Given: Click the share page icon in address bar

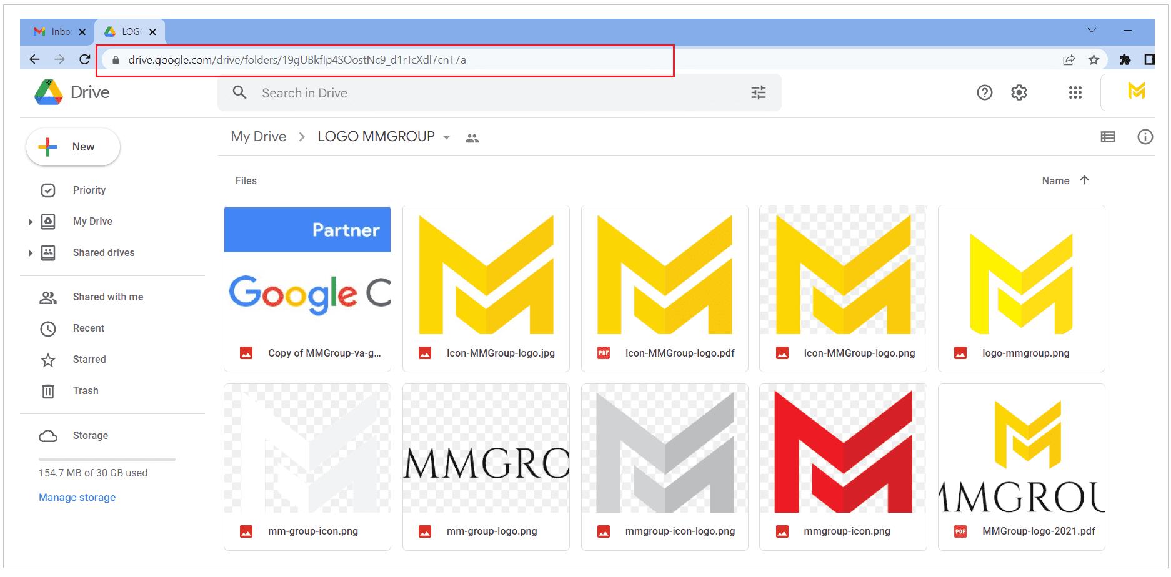Looking at the screenshot, I should tap(1069, 60).
